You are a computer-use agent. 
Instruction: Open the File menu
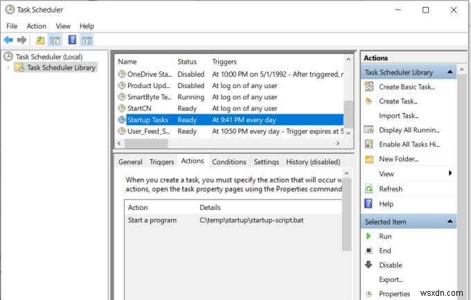tap(12, 26)
